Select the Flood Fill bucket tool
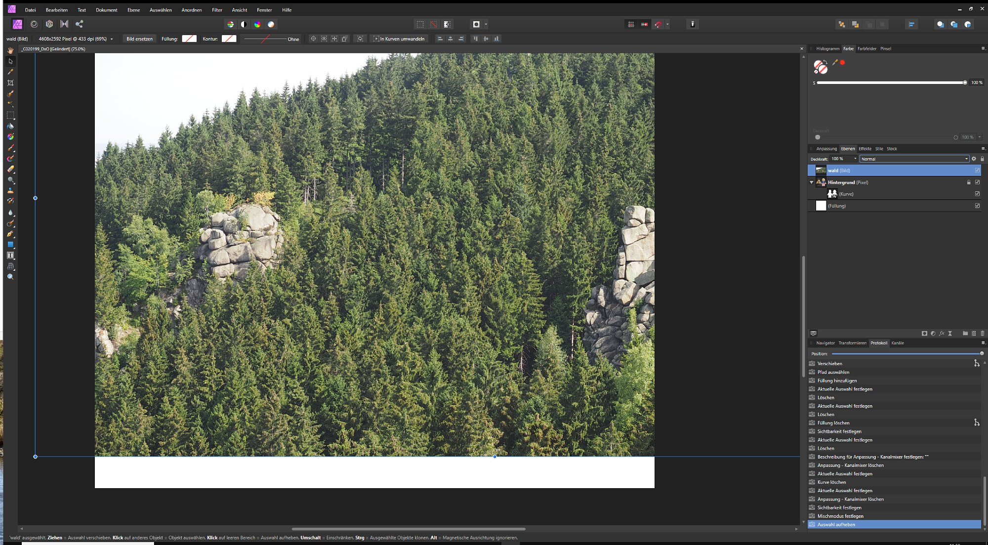Image resolution: width=988 pixels, height=545 pixels. pos(10,126)
